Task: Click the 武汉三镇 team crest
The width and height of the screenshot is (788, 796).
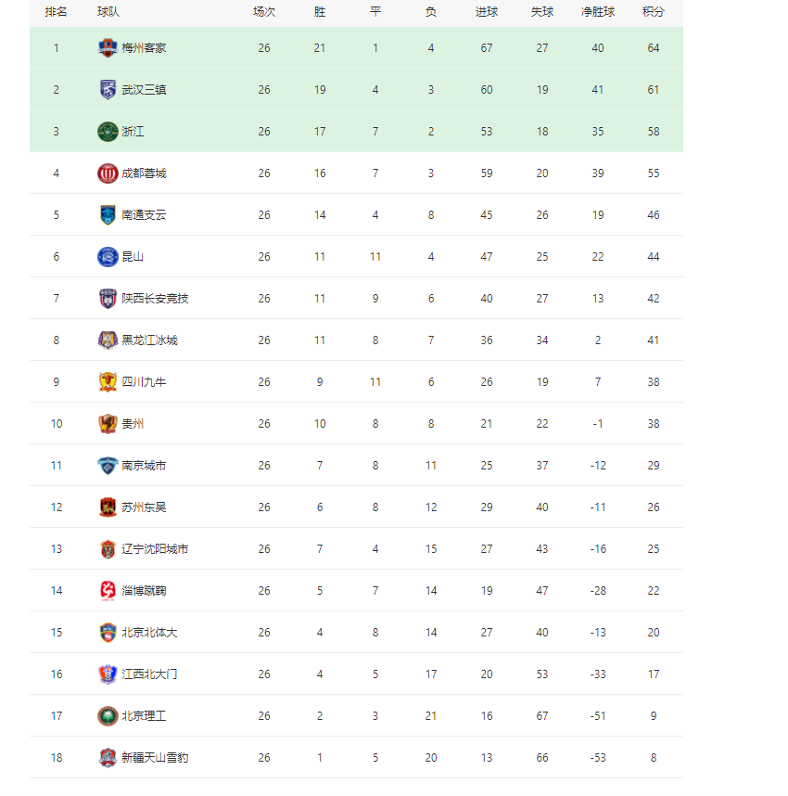Action: pyautogui.click(x=108, y=90)
